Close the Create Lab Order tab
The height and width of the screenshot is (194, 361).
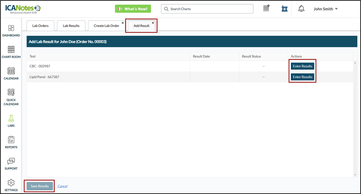coord(123,23)
